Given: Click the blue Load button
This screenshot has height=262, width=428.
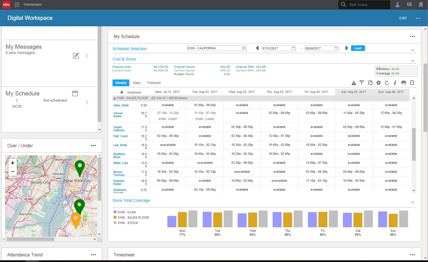Looking at the screenshot, I should 358,48.
